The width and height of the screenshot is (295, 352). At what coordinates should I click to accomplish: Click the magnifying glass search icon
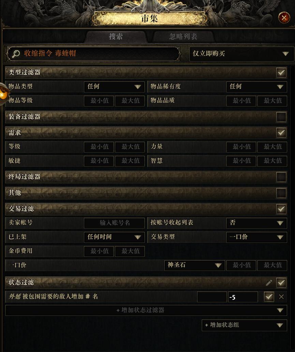(16, 54)
